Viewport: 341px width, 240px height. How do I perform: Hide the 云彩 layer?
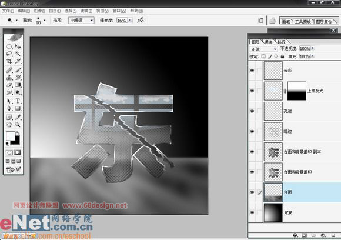point(252,71)
